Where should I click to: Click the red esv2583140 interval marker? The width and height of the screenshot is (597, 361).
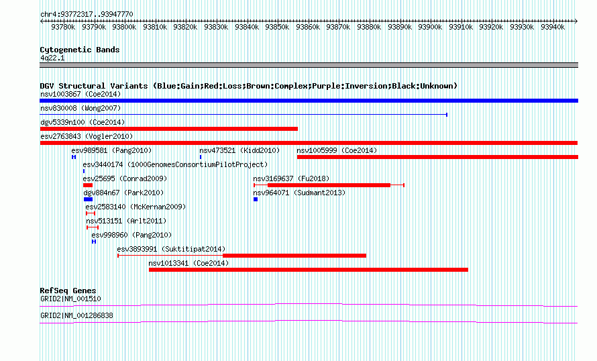(91, 213)
